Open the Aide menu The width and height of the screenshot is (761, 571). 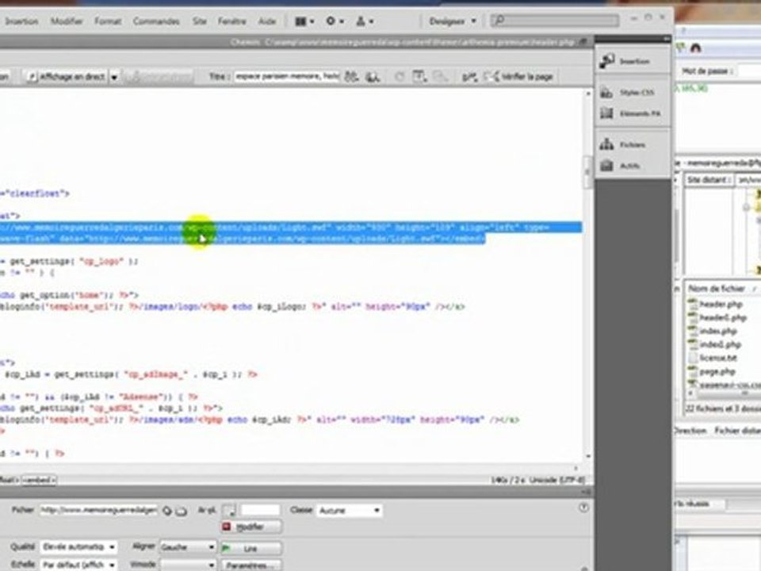[x=267, y=21]
